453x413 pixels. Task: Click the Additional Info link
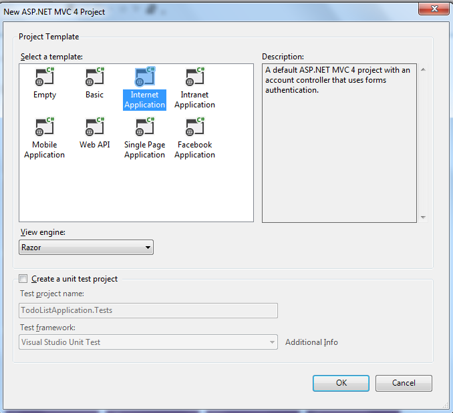[311, 342]
